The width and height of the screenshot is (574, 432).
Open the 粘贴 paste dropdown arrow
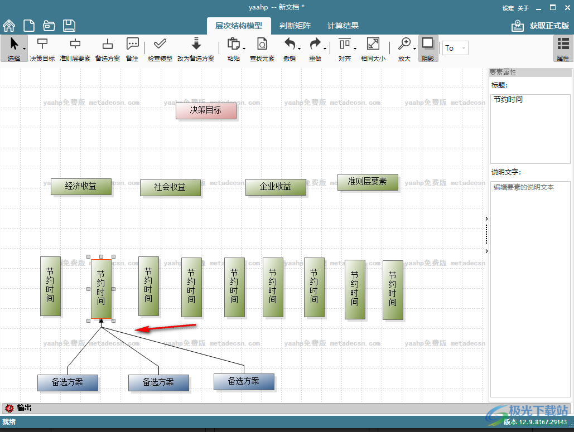point(244,48)
